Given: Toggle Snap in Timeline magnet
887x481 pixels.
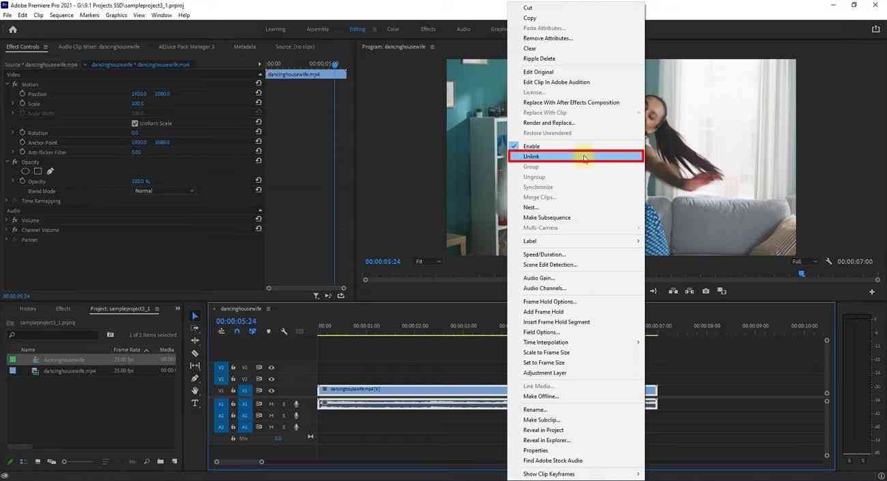Looking at the screenshot, I should (237, 332).
